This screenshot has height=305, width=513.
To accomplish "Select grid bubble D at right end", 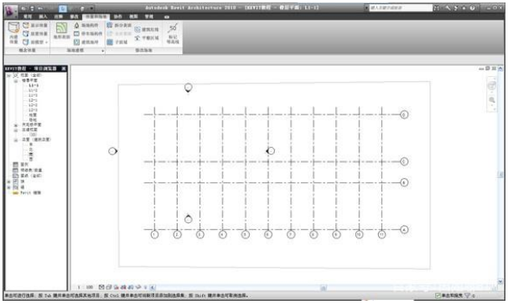I will coord(404,114).
